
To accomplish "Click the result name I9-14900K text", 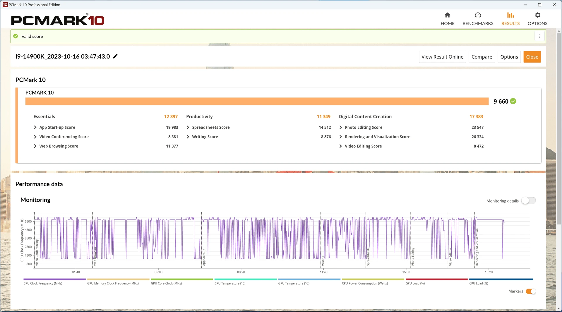I will tap(63, 56).
